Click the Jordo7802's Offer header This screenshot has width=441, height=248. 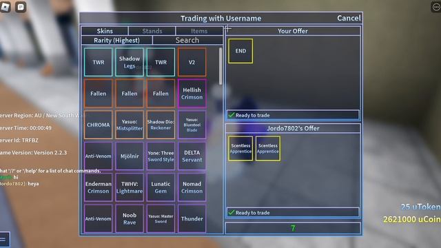point(293,128)
